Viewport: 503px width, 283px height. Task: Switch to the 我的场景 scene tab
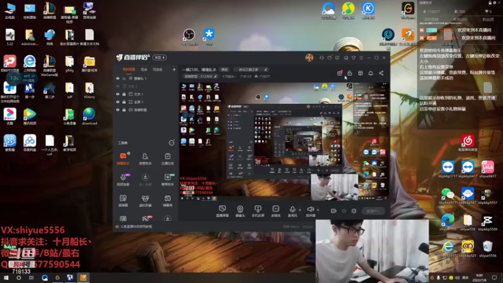(129, 69)
